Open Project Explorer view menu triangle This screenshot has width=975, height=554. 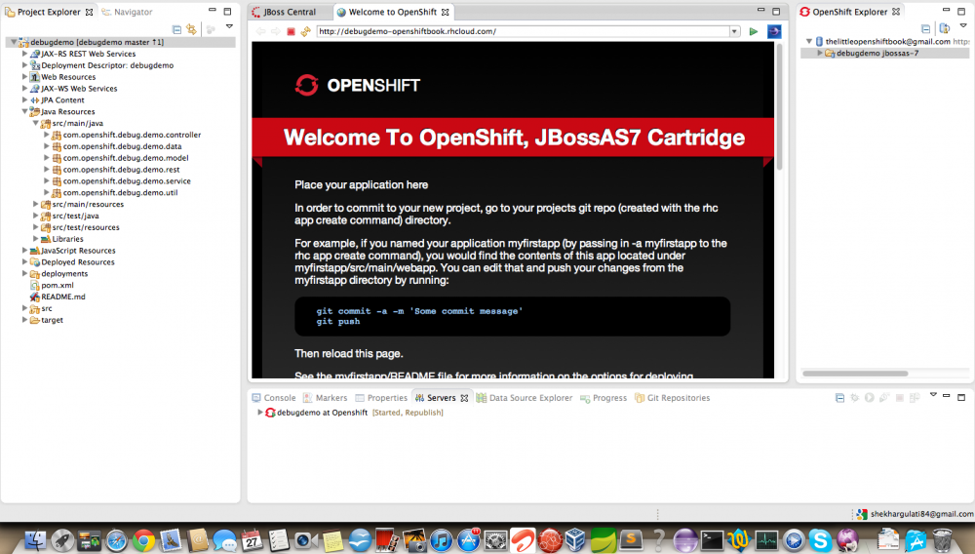[x=228, y=27]
